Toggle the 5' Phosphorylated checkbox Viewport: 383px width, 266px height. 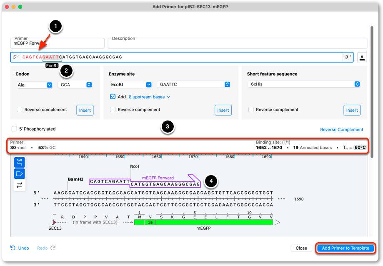14,129
